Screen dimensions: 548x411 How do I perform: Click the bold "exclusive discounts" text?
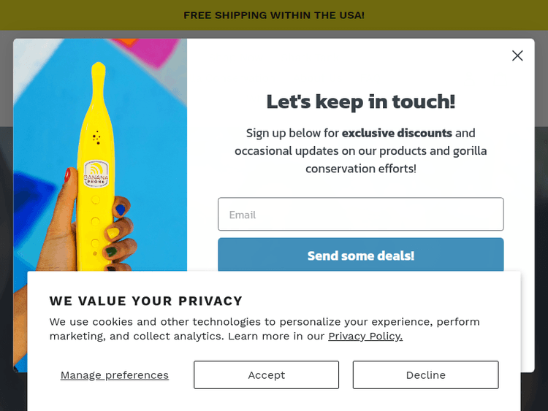click(x=397, y=133)
